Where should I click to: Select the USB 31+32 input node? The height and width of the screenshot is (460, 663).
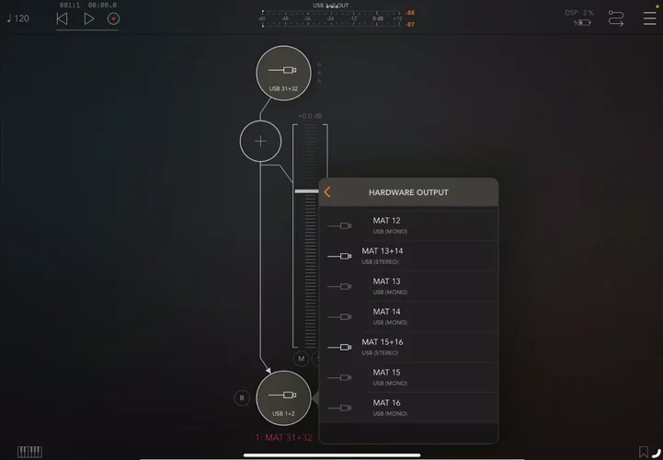(x=283, y=74)
